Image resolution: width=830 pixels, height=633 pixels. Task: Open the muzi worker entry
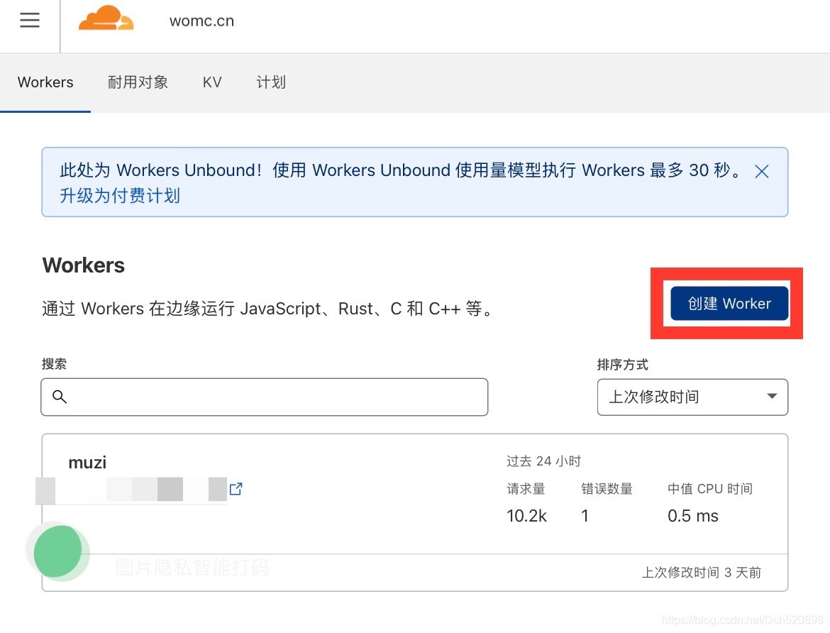coord(87,463)
